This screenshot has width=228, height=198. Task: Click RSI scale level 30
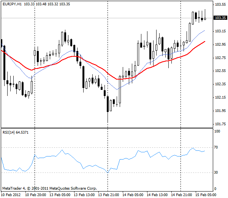216,172
